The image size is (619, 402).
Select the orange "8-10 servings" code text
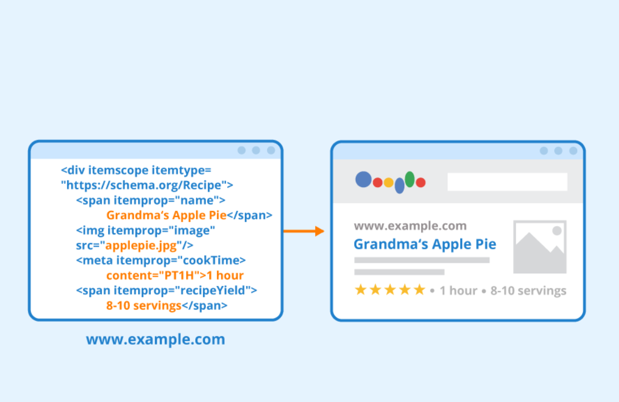point(144,305)
